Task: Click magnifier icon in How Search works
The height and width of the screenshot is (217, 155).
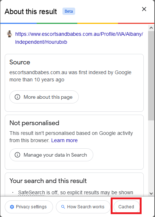Action: tap(63, 207)
